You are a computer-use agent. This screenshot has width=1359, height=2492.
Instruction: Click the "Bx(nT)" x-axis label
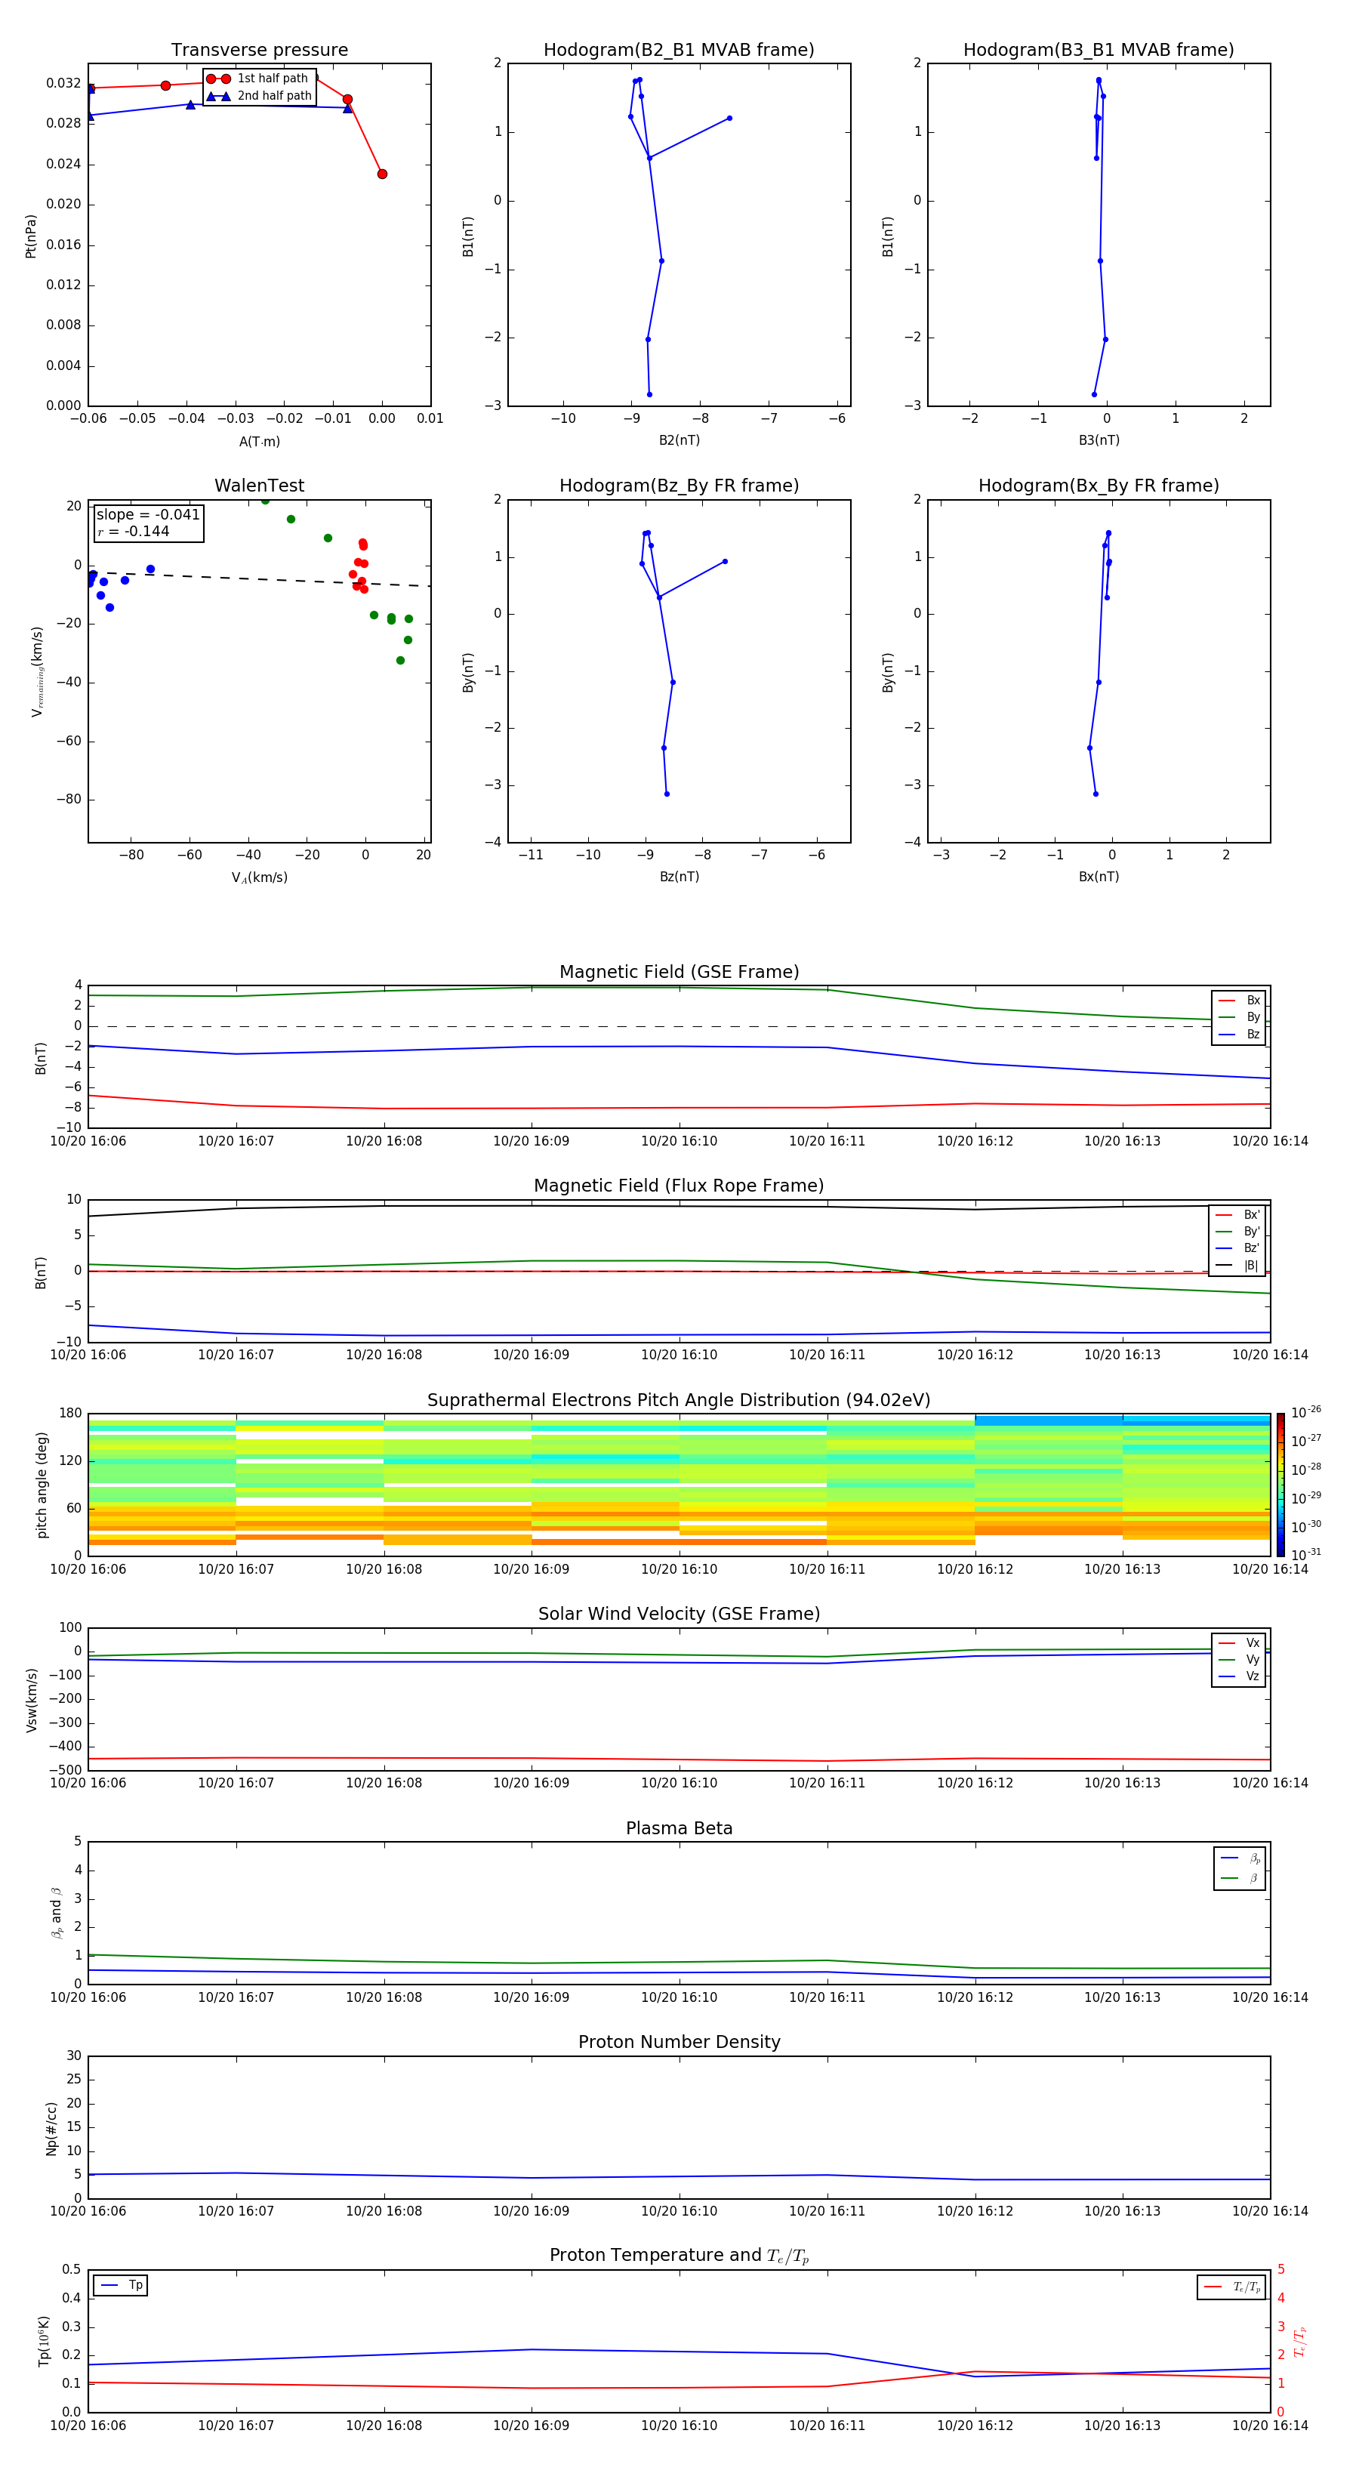pos(1099,877)
